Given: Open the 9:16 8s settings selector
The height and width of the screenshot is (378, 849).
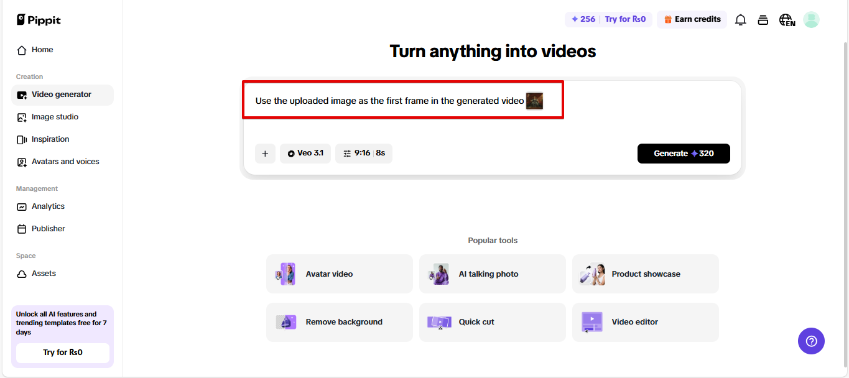Looking at the screenshot, I should point(364,153).
